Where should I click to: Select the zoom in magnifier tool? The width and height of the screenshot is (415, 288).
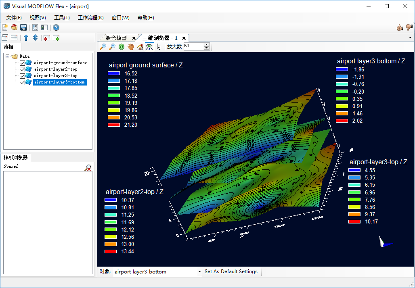click(103, 47)
